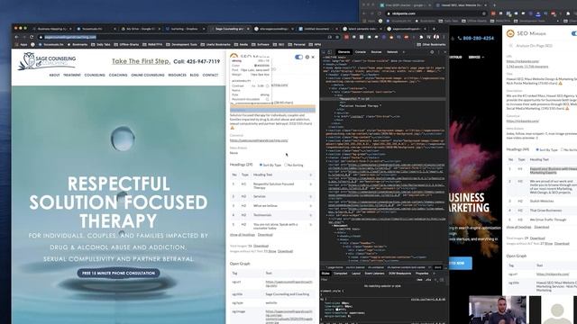Open the ABOUT menu item

(x=54, y=75)
